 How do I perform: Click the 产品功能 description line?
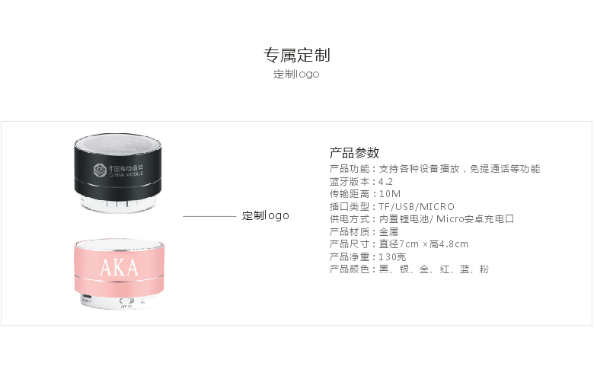435,169
